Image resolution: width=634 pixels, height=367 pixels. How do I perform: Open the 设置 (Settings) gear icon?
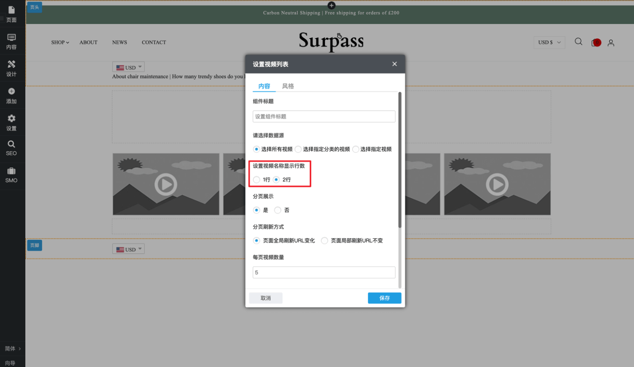[11, 122]
